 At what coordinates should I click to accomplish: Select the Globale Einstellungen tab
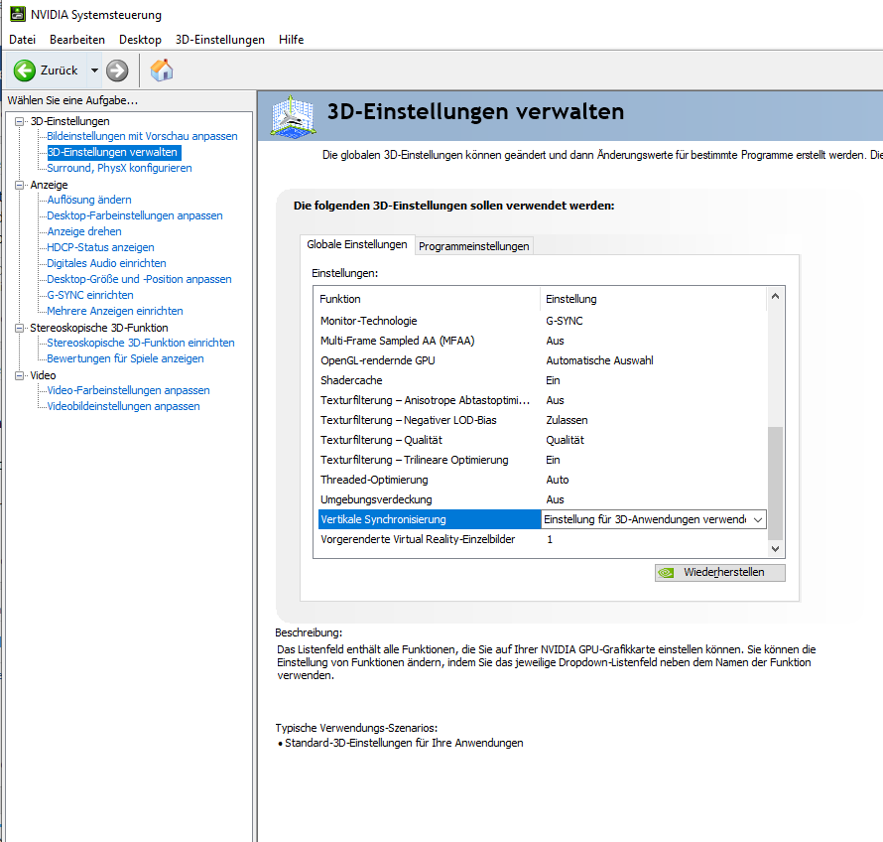point(357,244)
